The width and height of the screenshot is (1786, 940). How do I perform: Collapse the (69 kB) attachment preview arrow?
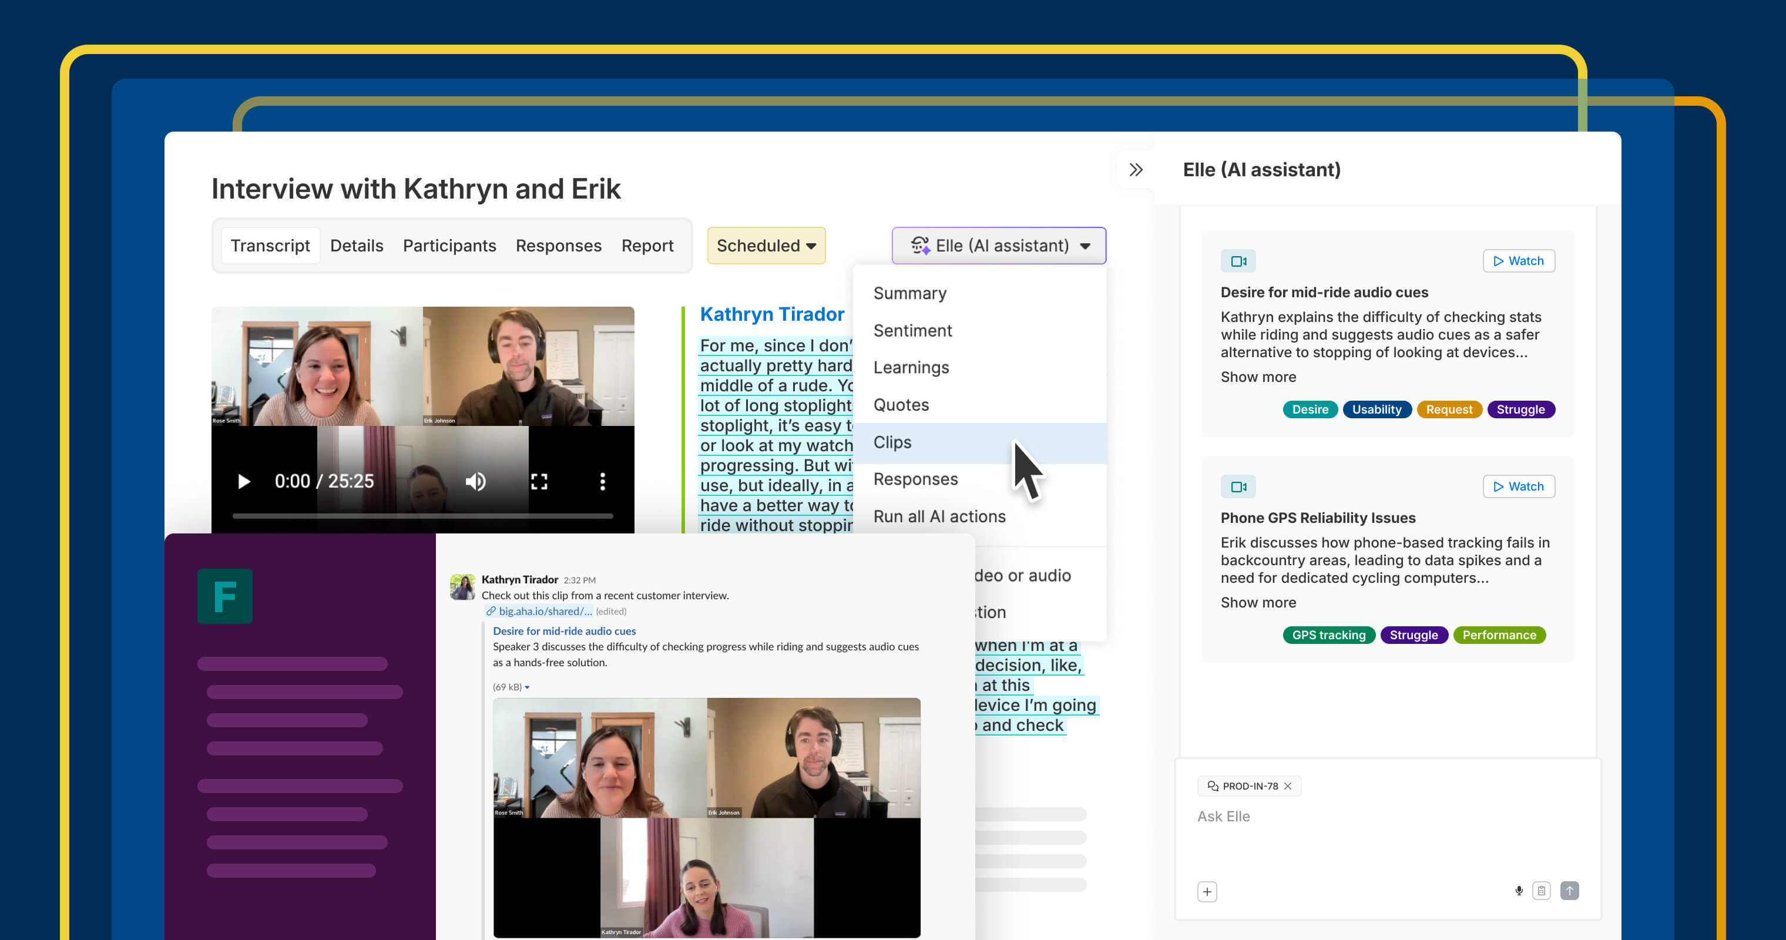point(527,688)
